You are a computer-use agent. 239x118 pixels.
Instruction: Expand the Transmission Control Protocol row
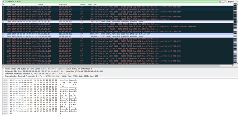tap(4, 76)
